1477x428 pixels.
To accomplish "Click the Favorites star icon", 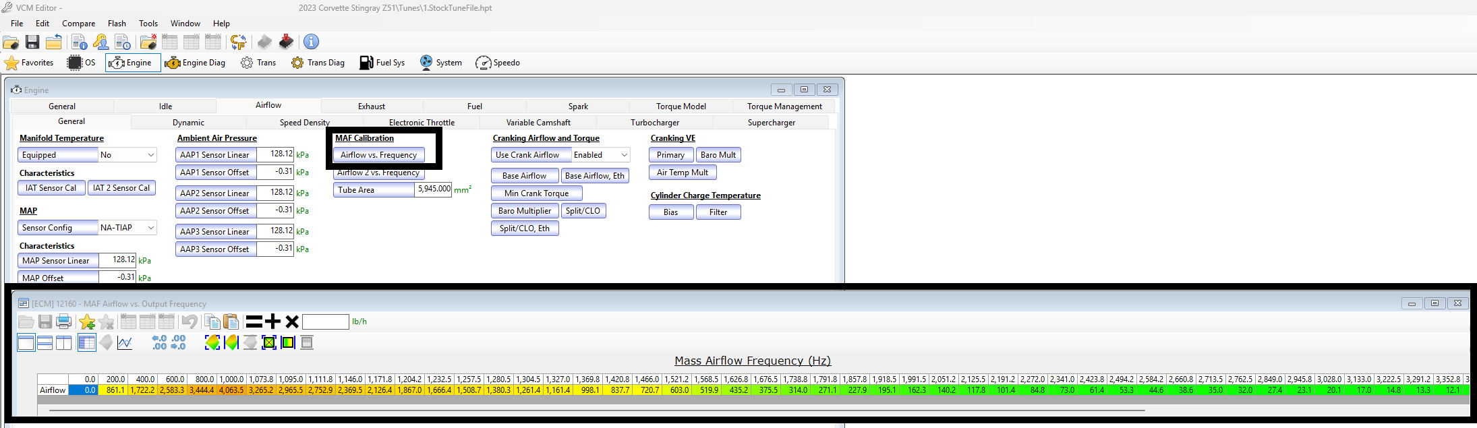I will (x=11, y=63).
